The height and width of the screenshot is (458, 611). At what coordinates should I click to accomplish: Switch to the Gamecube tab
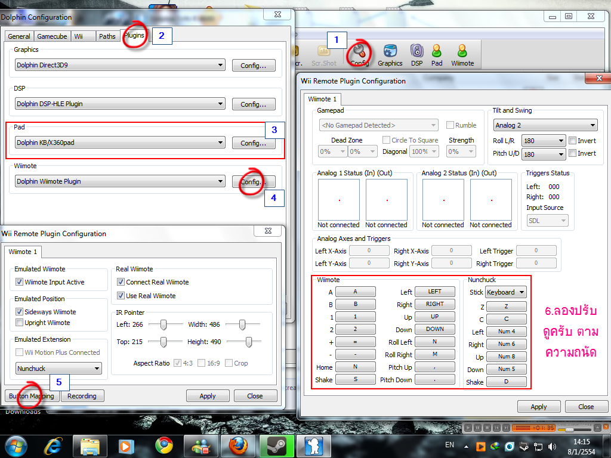pos(52,36)
